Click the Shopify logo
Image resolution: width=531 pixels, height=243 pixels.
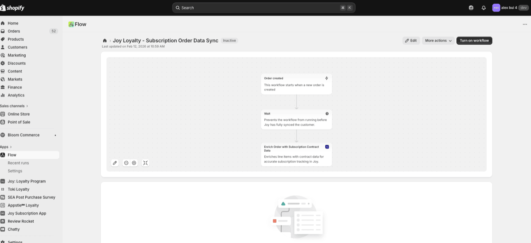12,8
